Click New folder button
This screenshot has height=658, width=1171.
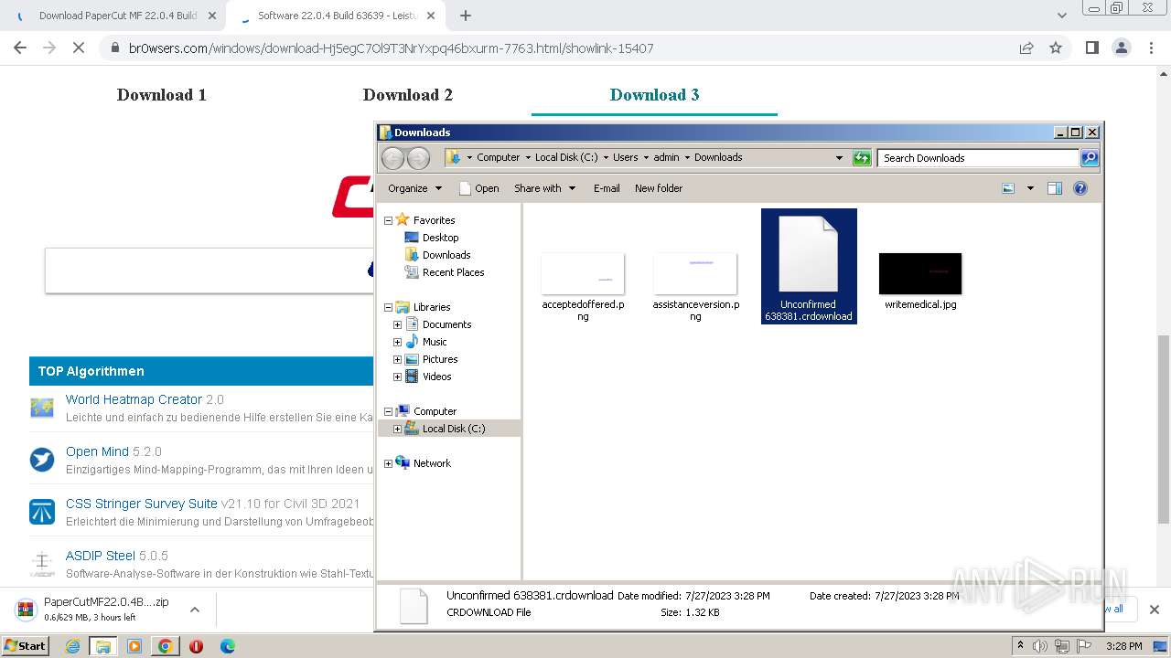coord(659,188)
